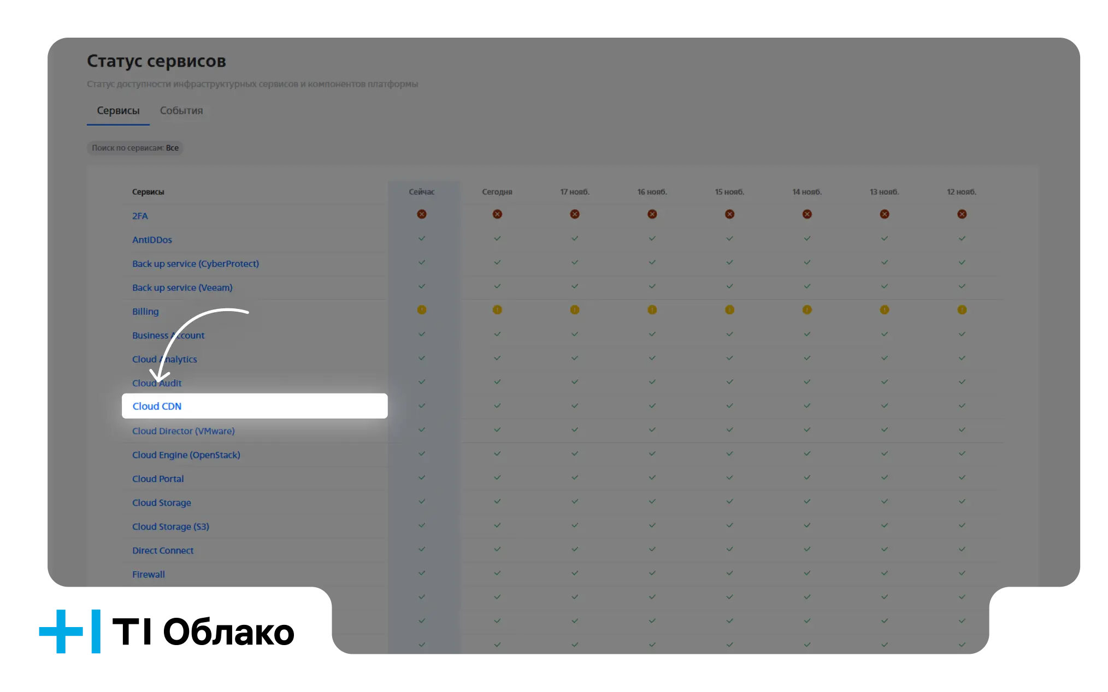Click 2FA error icon for 16 нояб.
1108x692 pixels.
(x=652, y=214)
